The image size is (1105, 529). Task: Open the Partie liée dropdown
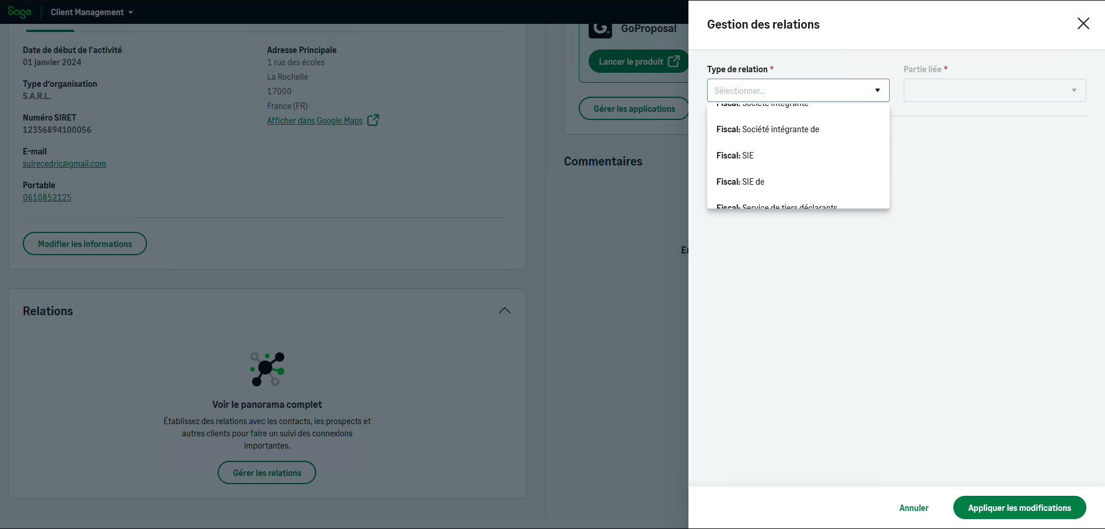(994, 90)
